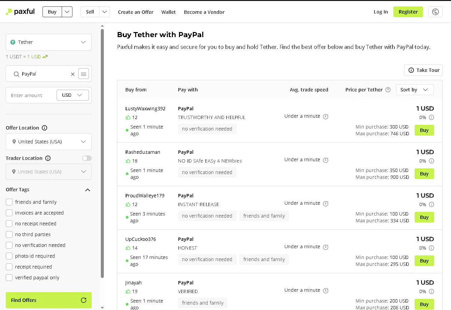This screenshot has width=451, height=310.
Task: Buy from UpCuckoo376 offer
Action: click(424, 261)
